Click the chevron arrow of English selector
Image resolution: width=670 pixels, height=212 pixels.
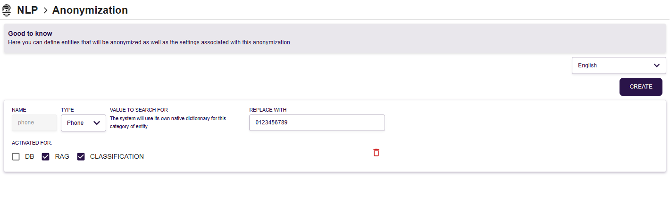pyautogui.click(x=656, y=65)
